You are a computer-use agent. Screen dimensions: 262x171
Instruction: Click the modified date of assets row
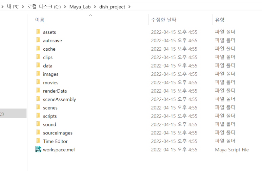tap(174, 32)
